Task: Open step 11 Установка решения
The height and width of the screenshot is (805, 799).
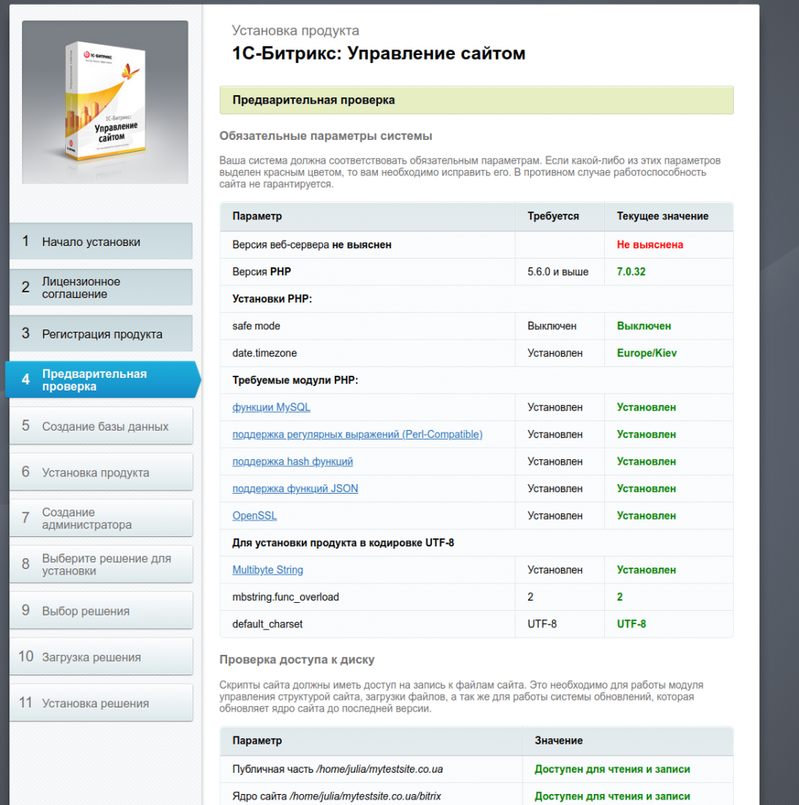Action: tap(101, 703)
